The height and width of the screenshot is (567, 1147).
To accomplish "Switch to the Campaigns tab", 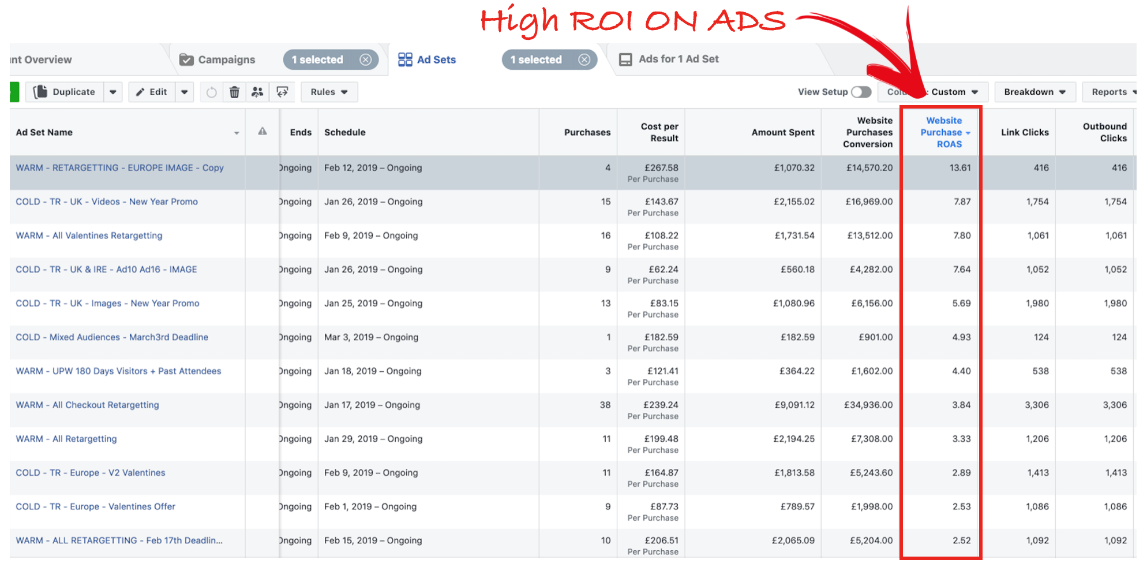I will click(226, 59).
